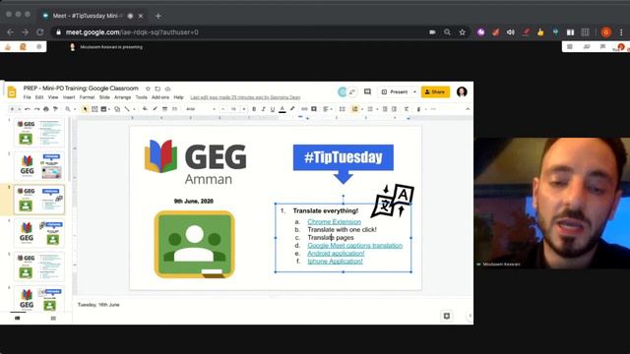Switch to grid view in filmstrip
This screenshot has height=354, width=630.
53,319
